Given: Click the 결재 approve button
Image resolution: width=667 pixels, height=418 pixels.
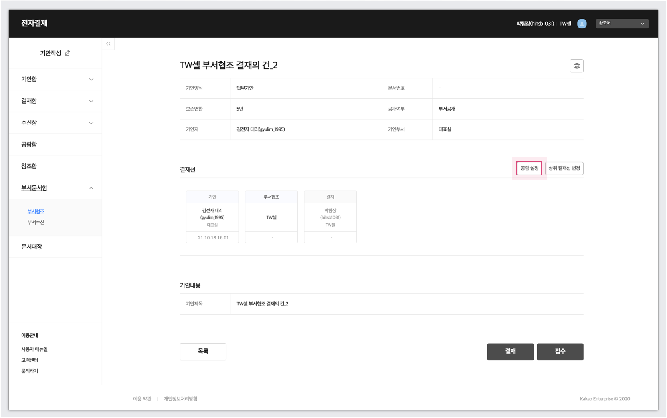Looking at the screenshot, I should (x=510, y=352).
